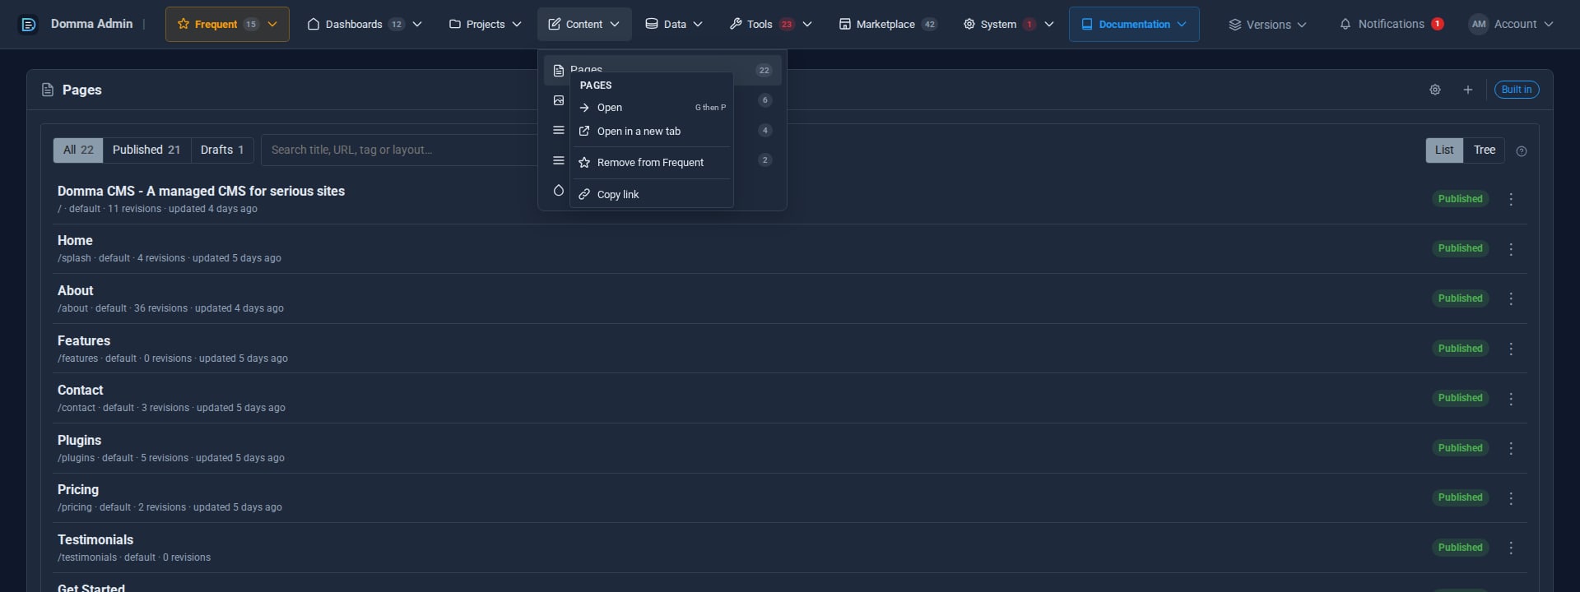This screenshot has width=1580, height=592.
Task: Open more options for Testimonials page
Action: (1510, 548)
